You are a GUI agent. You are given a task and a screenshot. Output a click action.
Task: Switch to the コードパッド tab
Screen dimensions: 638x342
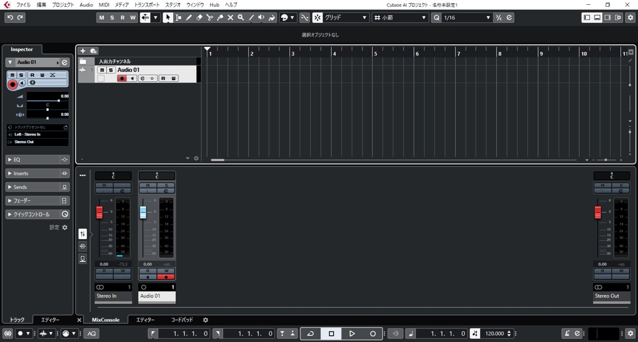182,320
